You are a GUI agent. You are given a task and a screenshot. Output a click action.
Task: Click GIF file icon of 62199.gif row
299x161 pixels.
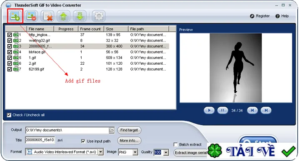click(16, 69)
